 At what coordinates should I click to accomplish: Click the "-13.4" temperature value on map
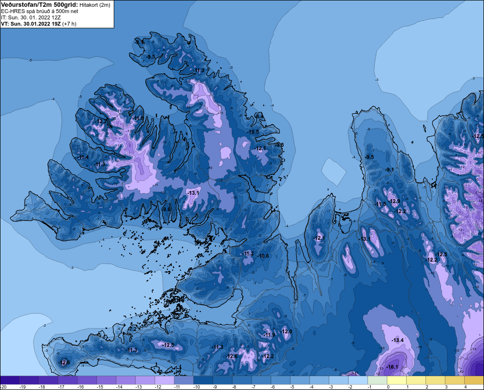[x=397, y=340]
